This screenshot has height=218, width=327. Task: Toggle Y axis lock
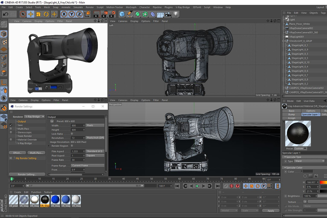(72, 14)
